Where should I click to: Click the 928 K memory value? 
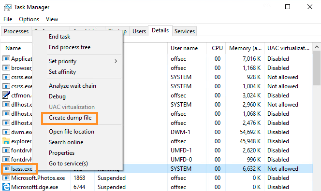254,77
